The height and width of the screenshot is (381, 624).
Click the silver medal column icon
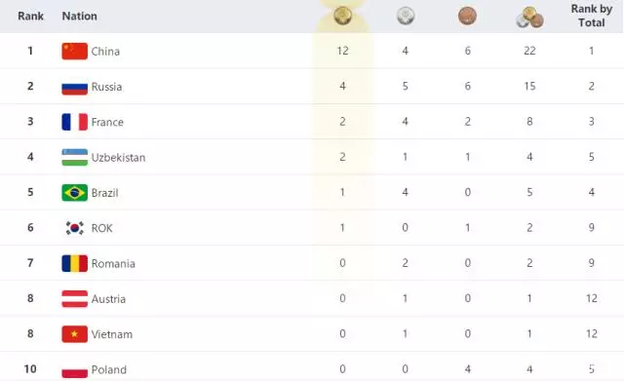[406, 16]
